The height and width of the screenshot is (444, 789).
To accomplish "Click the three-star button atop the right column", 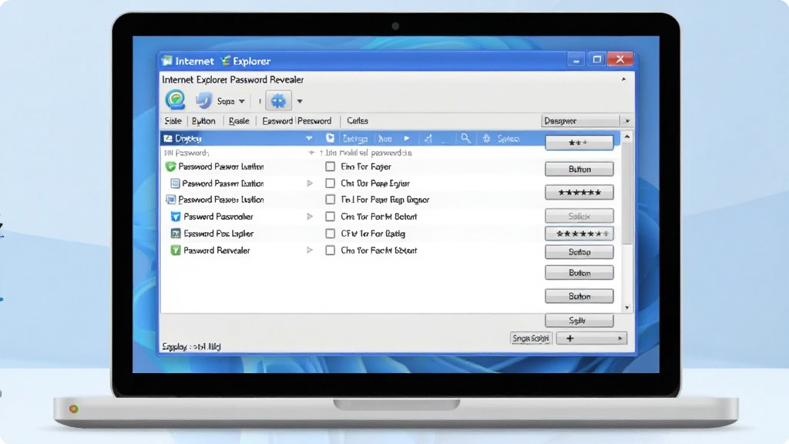I will (579, 143).
